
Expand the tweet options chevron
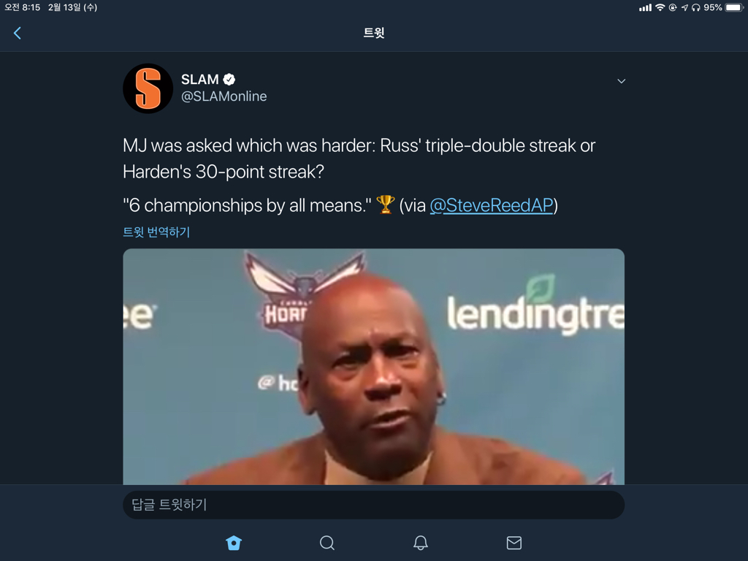pos(622,81)
